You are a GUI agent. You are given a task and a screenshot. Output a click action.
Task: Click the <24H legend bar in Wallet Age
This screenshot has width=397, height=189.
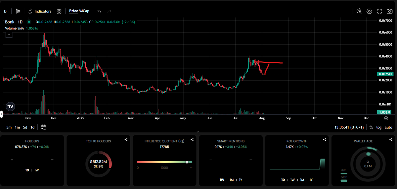(x=344, y=181)
